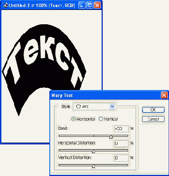This screenshot has width=169, height=176.
Task: Click the Bend slider handle
Action: pyautogui.click(x=111, y=137)
